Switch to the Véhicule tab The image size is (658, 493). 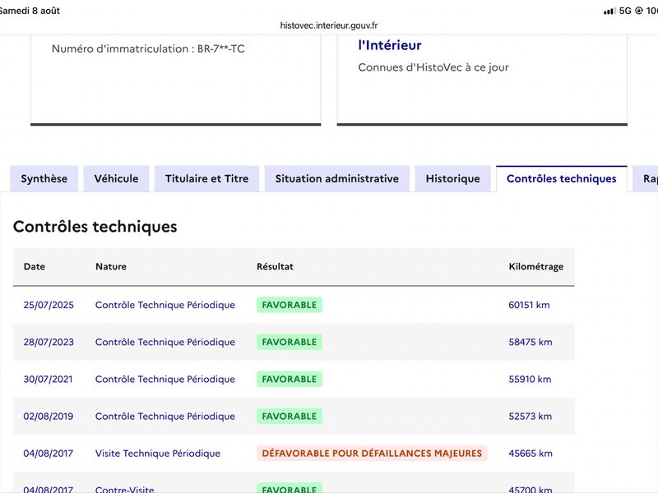click(x=116, y=179)
